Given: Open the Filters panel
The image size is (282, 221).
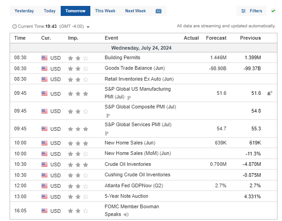Looking at the screenshot, I should [x=251, y=10].
